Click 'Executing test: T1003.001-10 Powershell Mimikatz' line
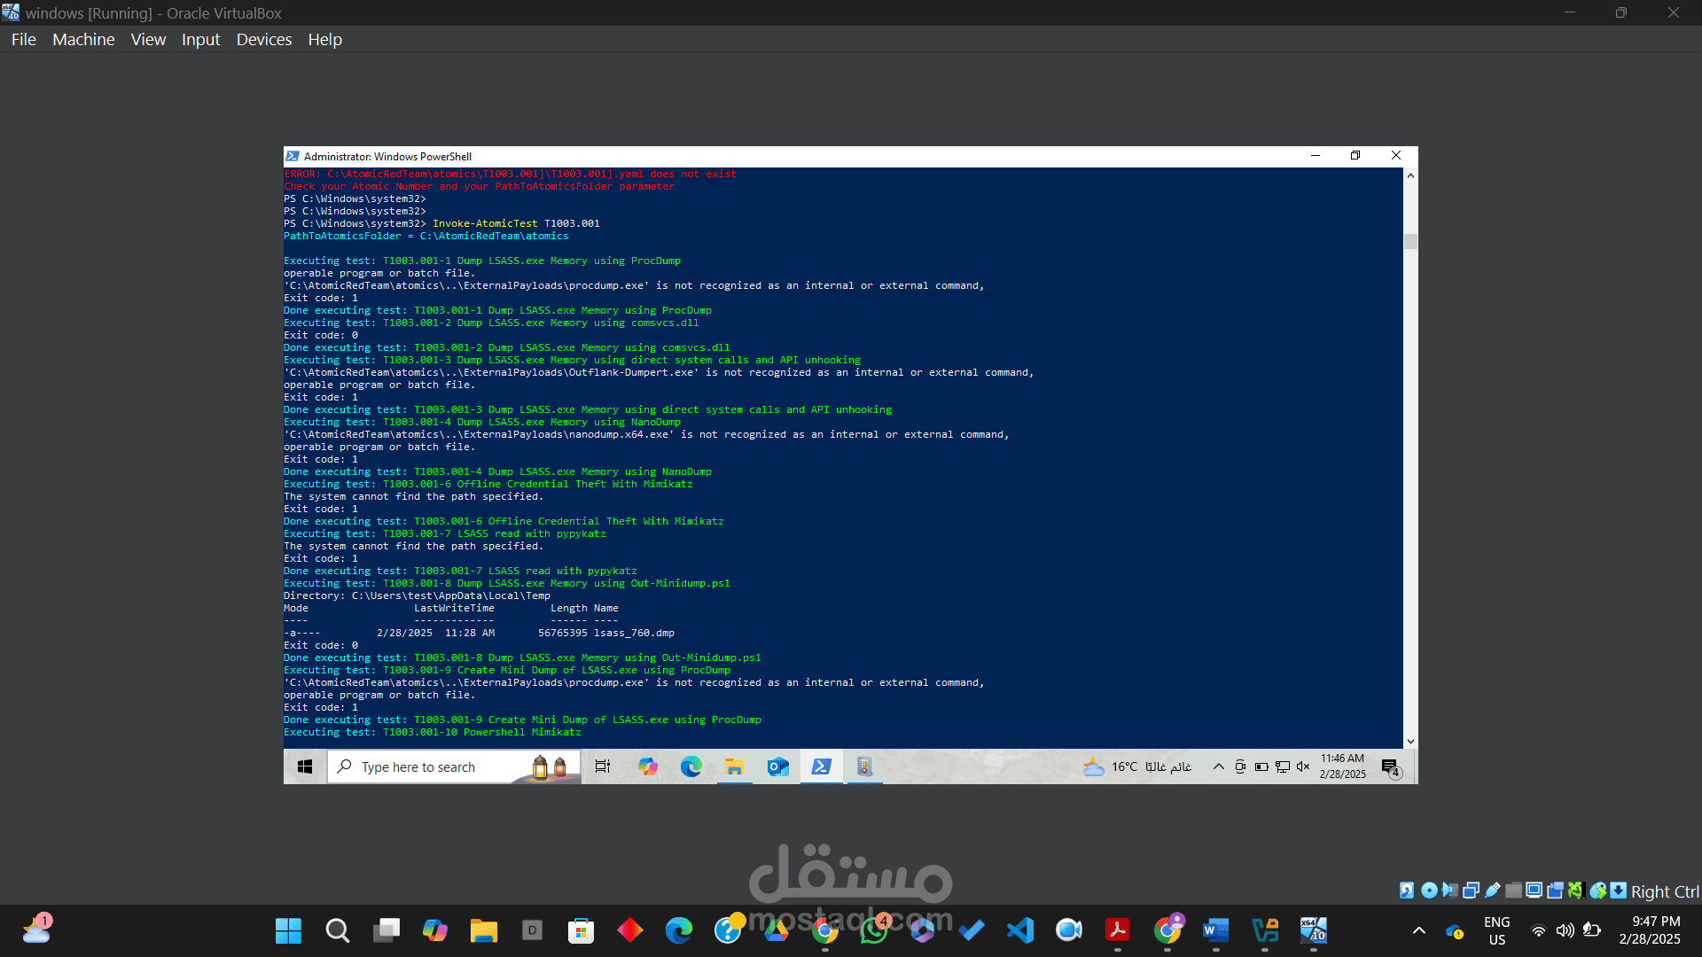 click(x=433, y=732)
